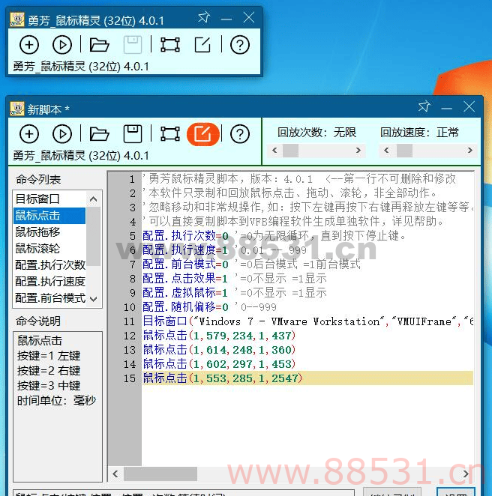Screen dimensions: 492x496
Task: Click the new script plus icon in top window
Action: pyautogui.click(x=29, y=45)
